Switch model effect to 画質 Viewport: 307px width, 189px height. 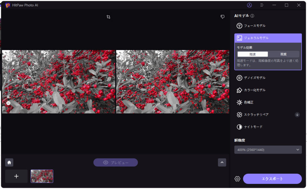pos(283,54)
